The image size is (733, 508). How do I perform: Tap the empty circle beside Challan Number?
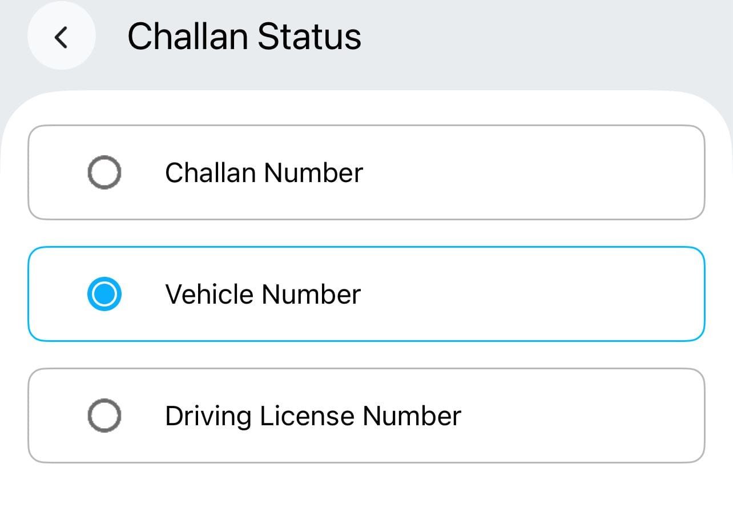[103, 172]
